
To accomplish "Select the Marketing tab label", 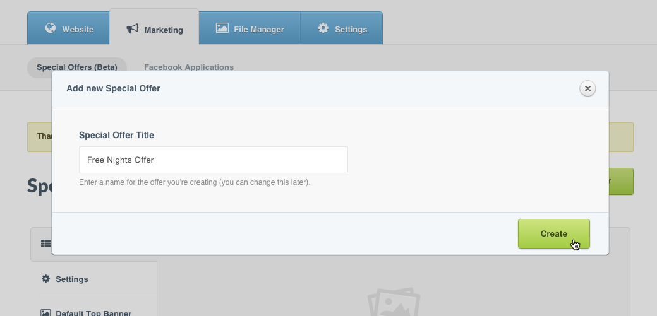I will tap(163, 30).
